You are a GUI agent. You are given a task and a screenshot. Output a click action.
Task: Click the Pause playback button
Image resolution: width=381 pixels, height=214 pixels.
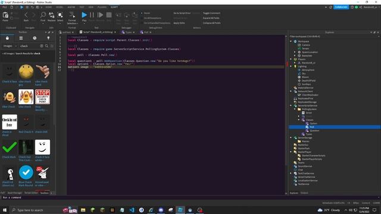click(92, 15)
